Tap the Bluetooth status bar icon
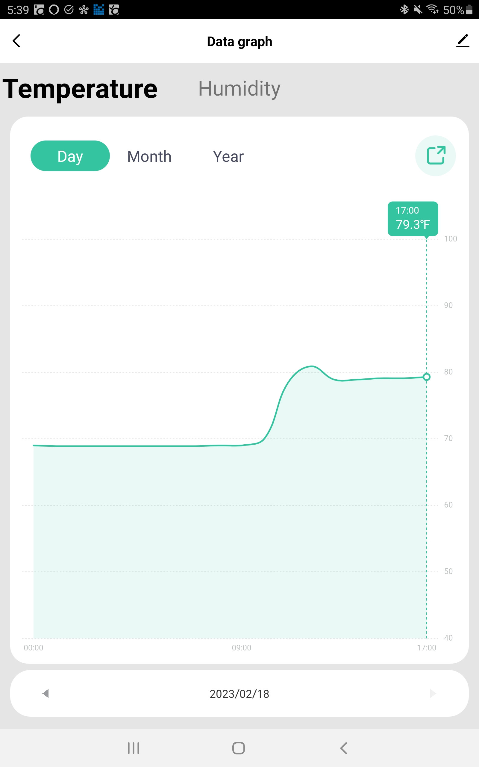The image size is (479, 767). (x=404, y=10)
